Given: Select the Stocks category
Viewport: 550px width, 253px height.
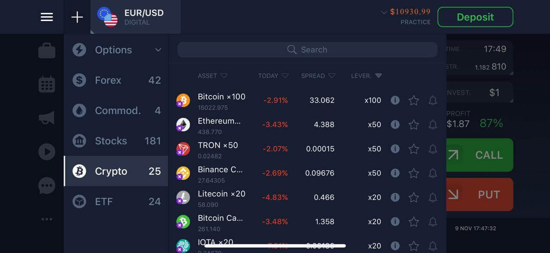Looking at the screenshot, I should click(x=116, y=141).
